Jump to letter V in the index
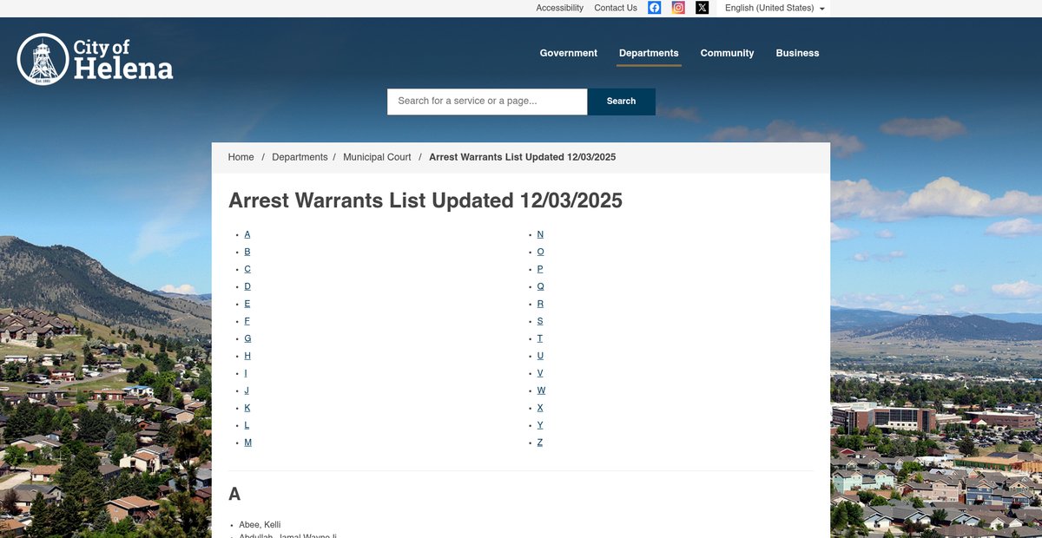Image resolution: width=1042 pixels, height=538 pixels. 540,373
